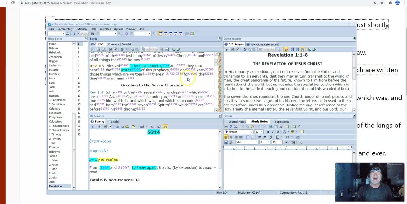The height and width of the screenshot is (204, 407).
Task: Click Bibles panel previous green arrow icon
Action: [173, 49]
